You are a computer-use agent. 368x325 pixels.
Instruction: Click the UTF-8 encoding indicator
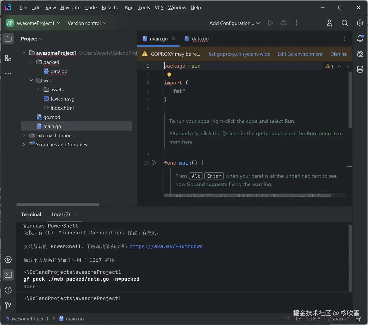tap(314, 319)
